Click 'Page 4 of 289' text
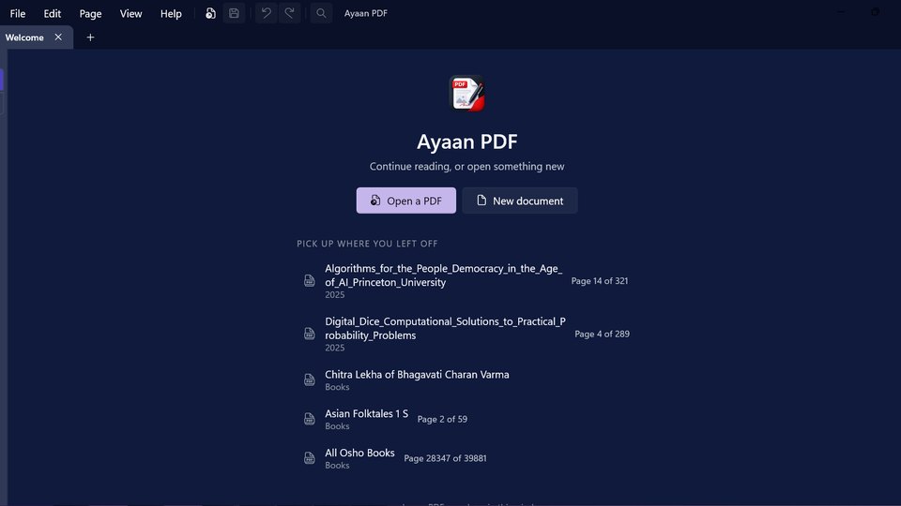The width and height of the screenshot is (901, 506). click(603, 334)
